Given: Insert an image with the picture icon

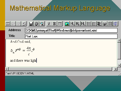Looking at the screenshot, I should coord(67,24).
